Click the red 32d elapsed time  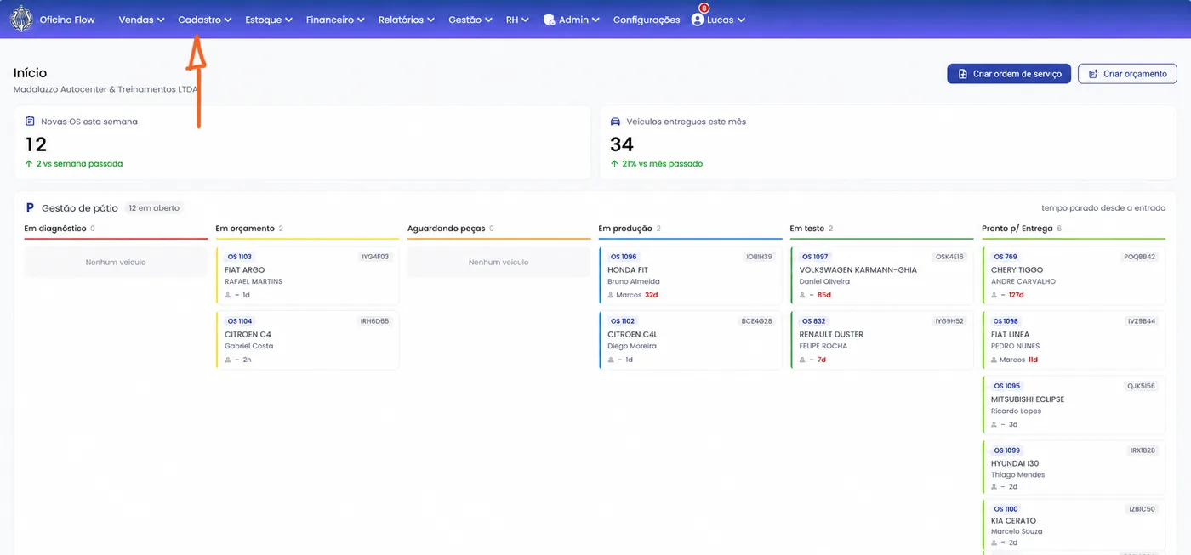[652, 295]
